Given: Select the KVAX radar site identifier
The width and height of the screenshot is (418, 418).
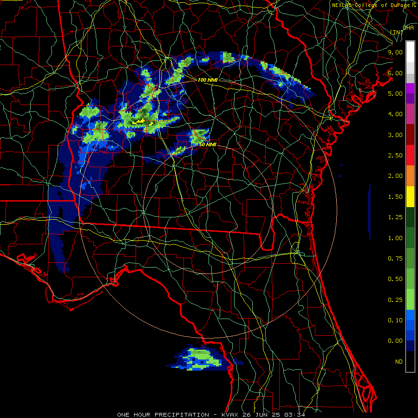Looking at the screenshot, I should pos(230,415).
